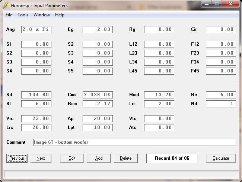
Task: Select the Vrc field with 23.00
Action: [36, 119]
